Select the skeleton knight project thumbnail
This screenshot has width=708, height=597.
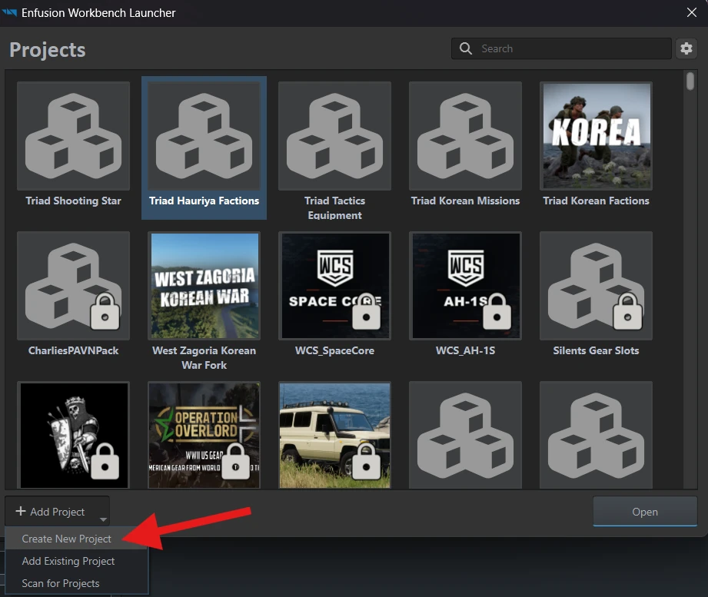tap(73, 435)
